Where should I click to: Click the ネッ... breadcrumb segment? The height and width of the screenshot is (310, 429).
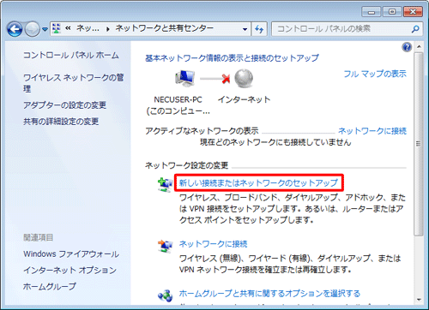point(88,28)
